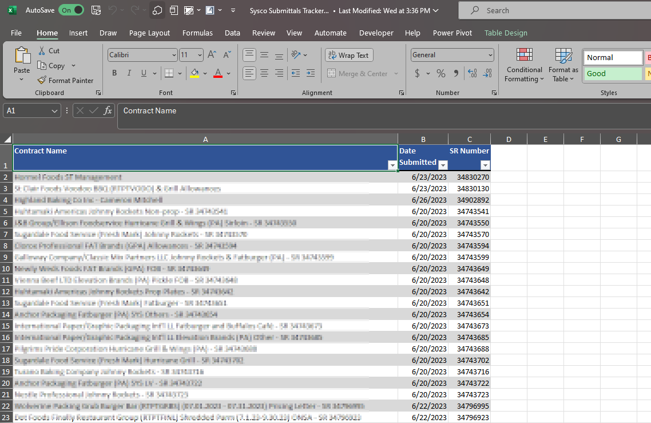The width and height of the screenshot is (651, 423).
Task: Apply the Normal cell style
Action: click(x=613, y=58)
